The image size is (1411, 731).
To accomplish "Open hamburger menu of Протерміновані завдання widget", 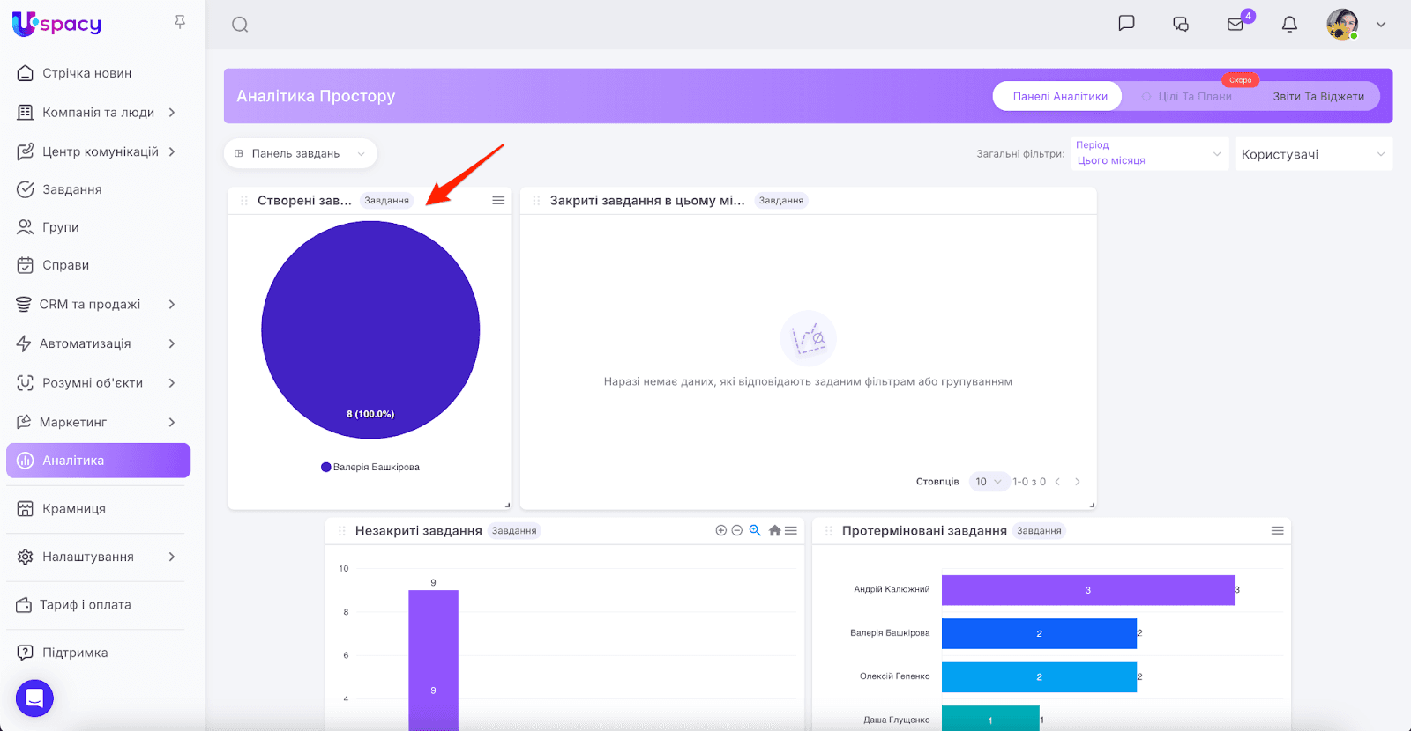I will [x=1277, y=530].
